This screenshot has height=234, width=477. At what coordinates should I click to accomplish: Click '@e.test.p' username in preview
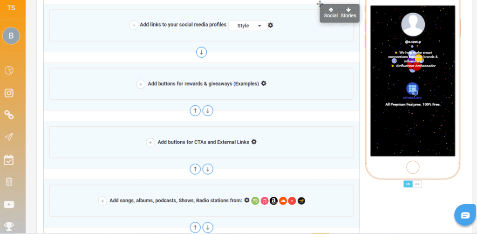(413, 41)
